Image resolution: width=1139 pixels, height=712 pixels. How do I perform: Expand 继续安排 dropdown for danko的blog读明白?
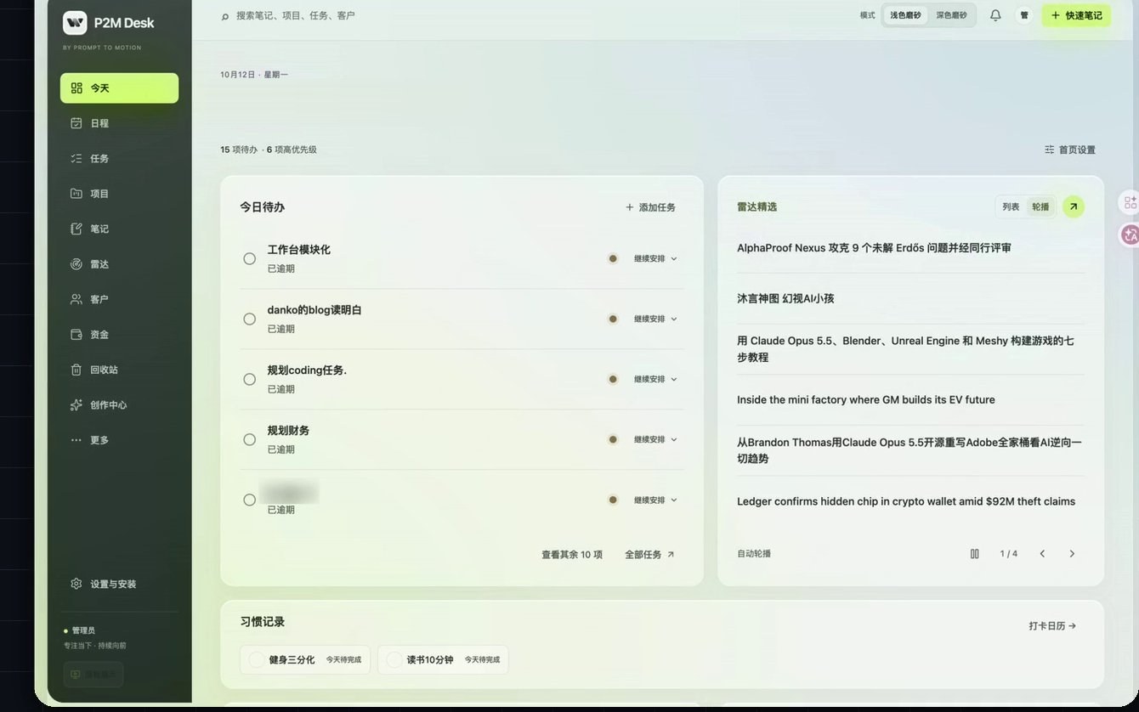pos(655,319)
